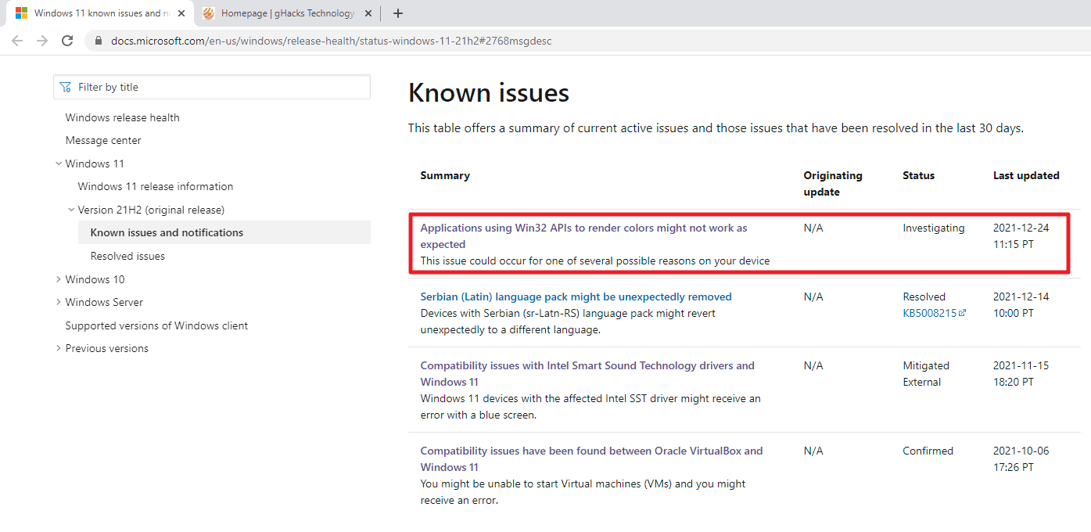Open Resolved issues in sidebar
This screenshot has height=532, width=1091.
tap(127, 256)
